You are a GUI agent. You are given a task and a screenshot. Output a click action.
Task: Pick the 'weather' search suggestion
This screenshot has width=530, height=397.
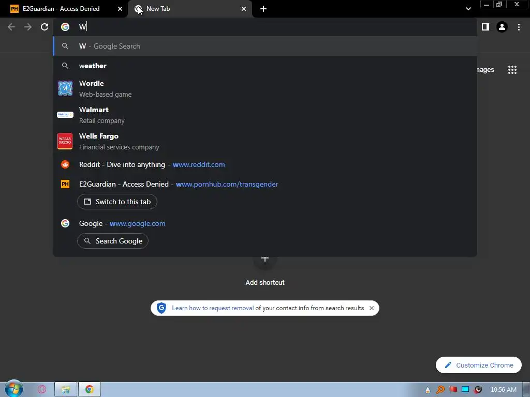(x=265, y=66)
